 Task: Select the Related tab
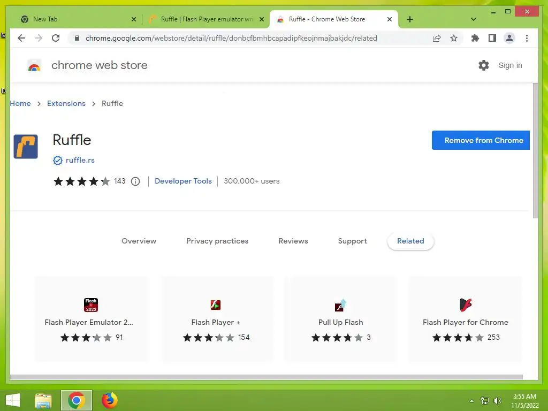[410, 241]
